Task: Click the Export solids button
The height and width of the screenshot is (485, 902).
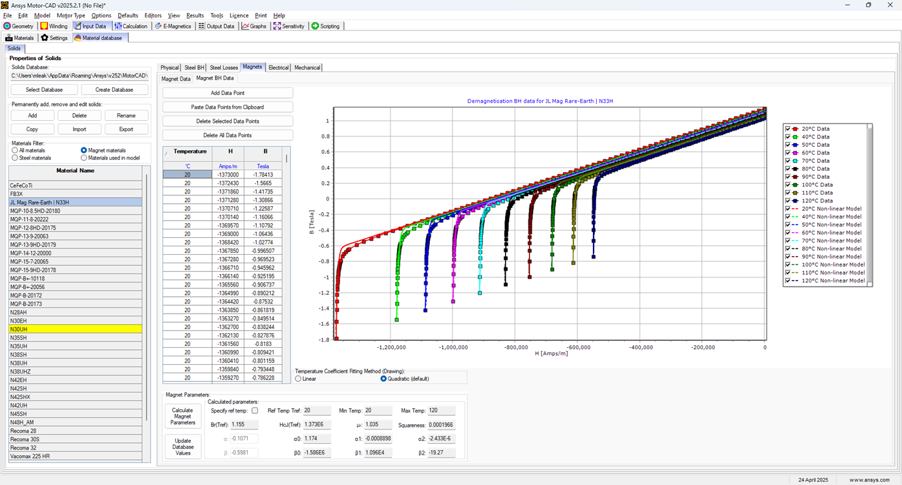Action: 126,129
